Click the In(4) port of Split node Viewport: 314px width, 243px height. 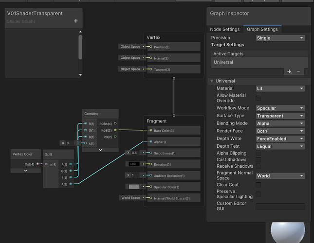(x=46, y=164)
